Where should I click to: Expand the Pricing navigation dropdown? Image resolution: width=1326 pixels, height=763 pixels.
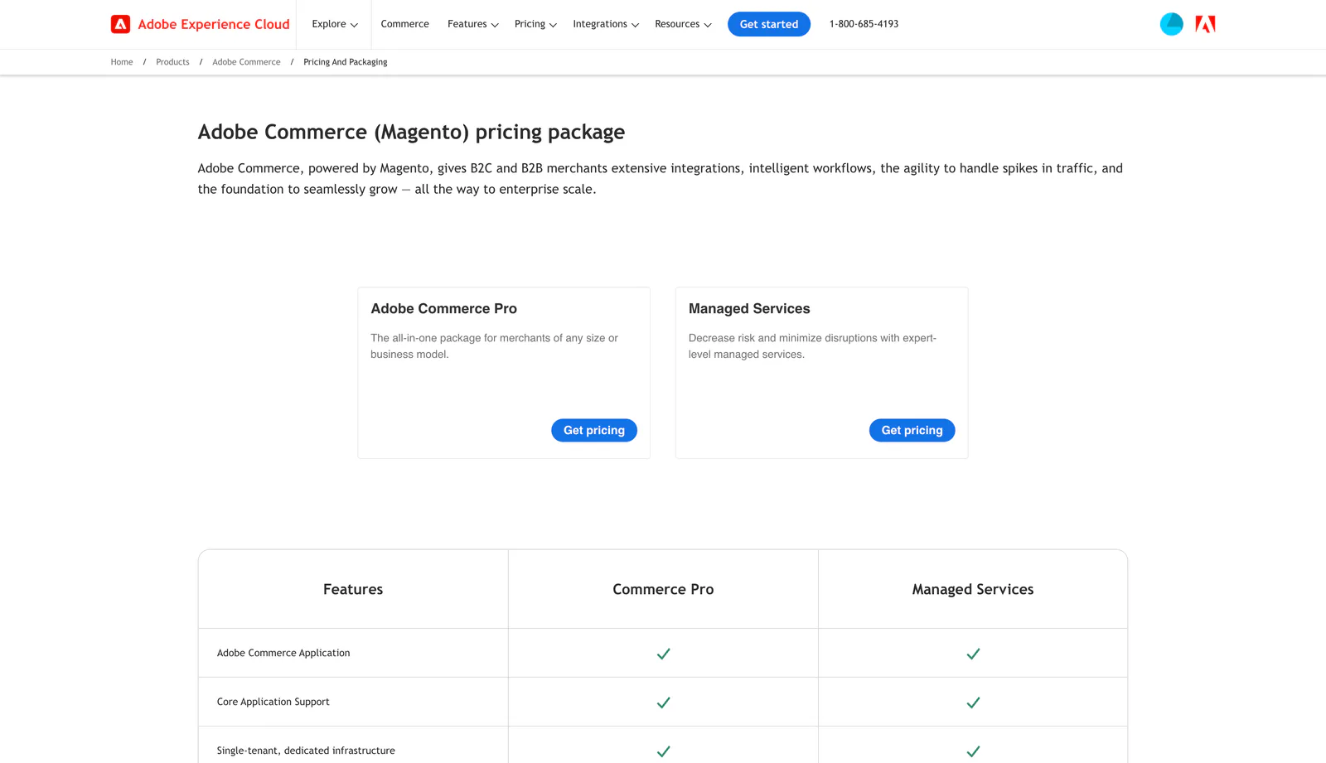point(535,24)
